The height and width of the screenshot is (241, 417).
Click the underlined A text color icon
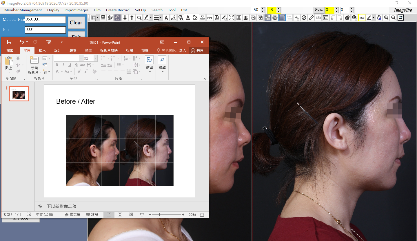188,18
